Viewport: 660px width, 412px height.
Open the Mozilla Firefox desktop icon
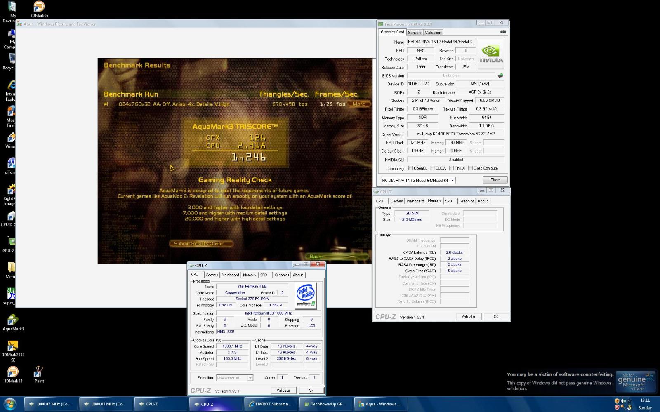11,117
